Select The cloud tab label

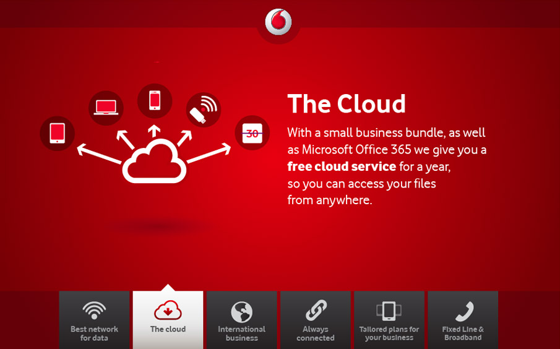tap(168, 329)
